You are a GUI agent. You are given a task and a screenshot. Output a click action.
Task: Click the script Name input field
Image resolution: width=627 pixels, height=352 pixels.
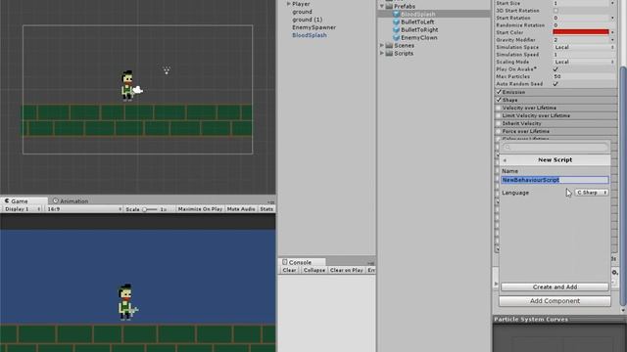555,180
